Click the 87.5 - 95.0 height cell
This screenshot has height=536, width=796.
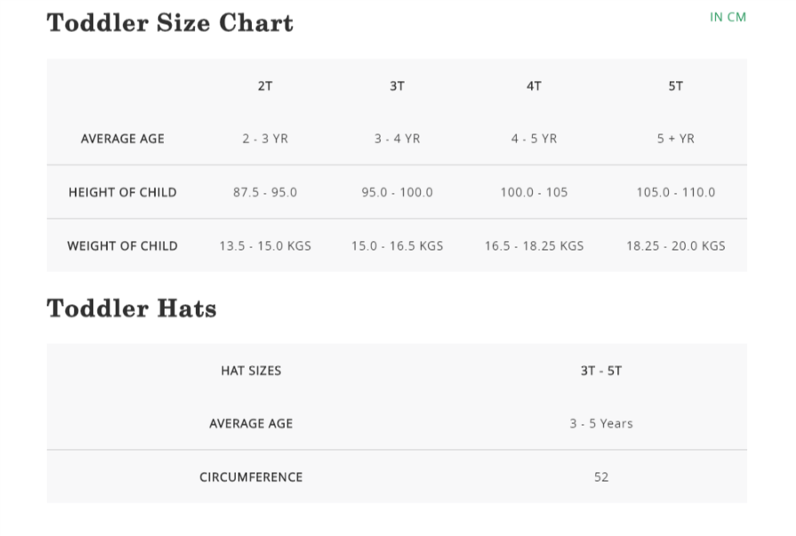pos(265,192)
